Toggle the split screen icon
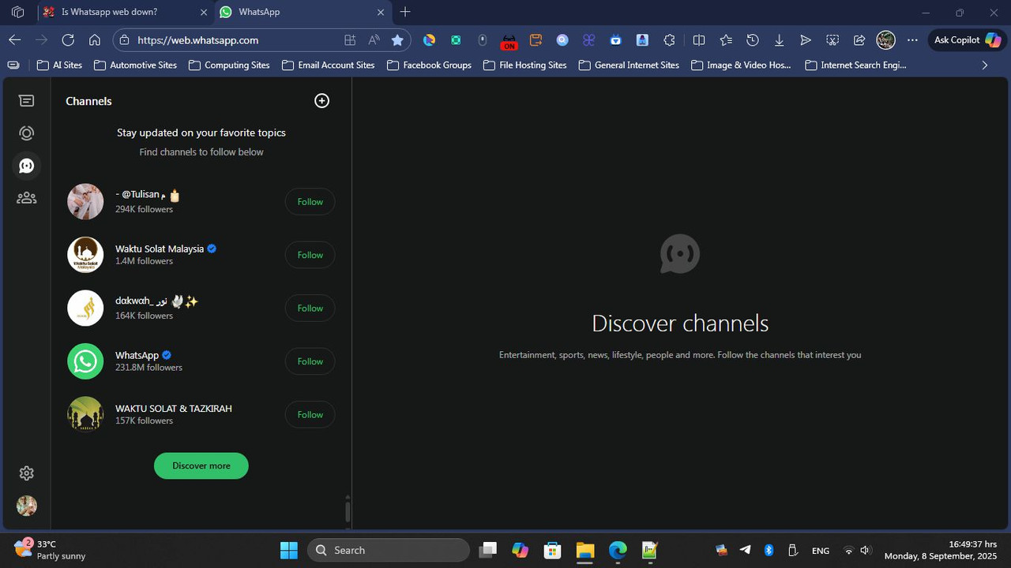Image resolution: width=1011 pixels, height=568 pixels. pos(699,39)
